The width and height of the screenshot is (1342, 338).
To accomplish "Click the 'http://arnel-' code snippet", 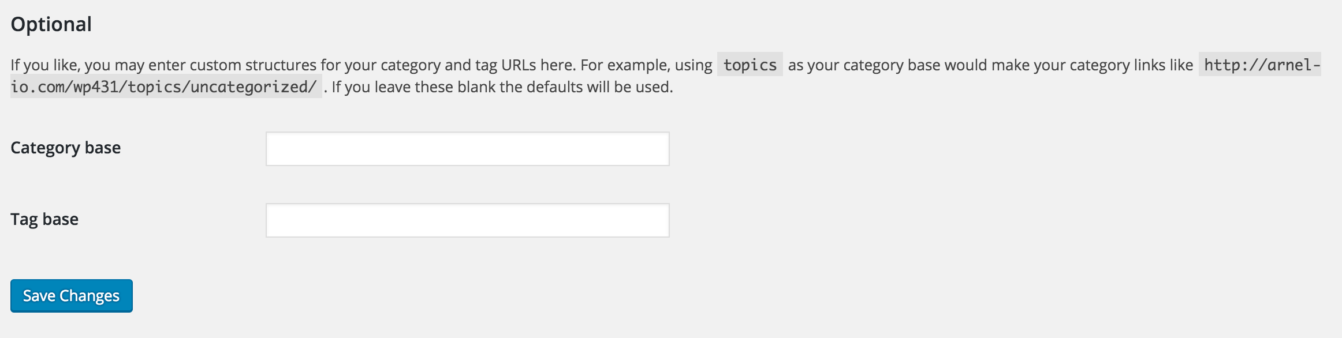I will click(1261, 65).
